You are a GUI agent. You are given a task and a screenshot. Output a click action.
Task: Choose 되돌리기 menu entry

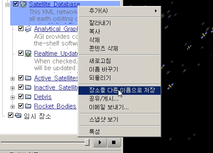coord(119,78)
